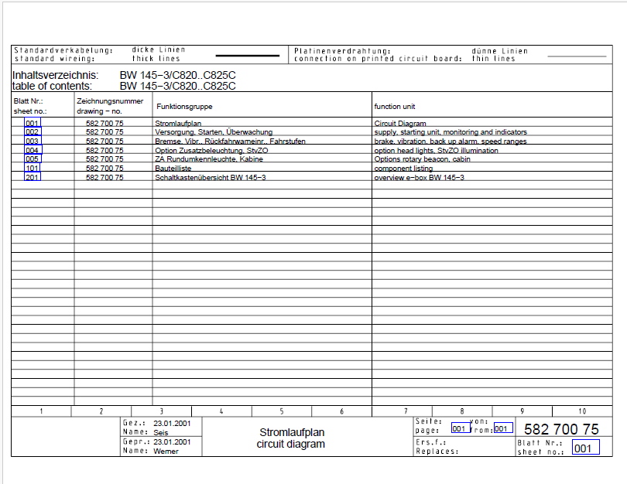Select 'Versorgung, Starten, Überwachung' text
This screenshot has width=627, height=484.
click(214, 132)
